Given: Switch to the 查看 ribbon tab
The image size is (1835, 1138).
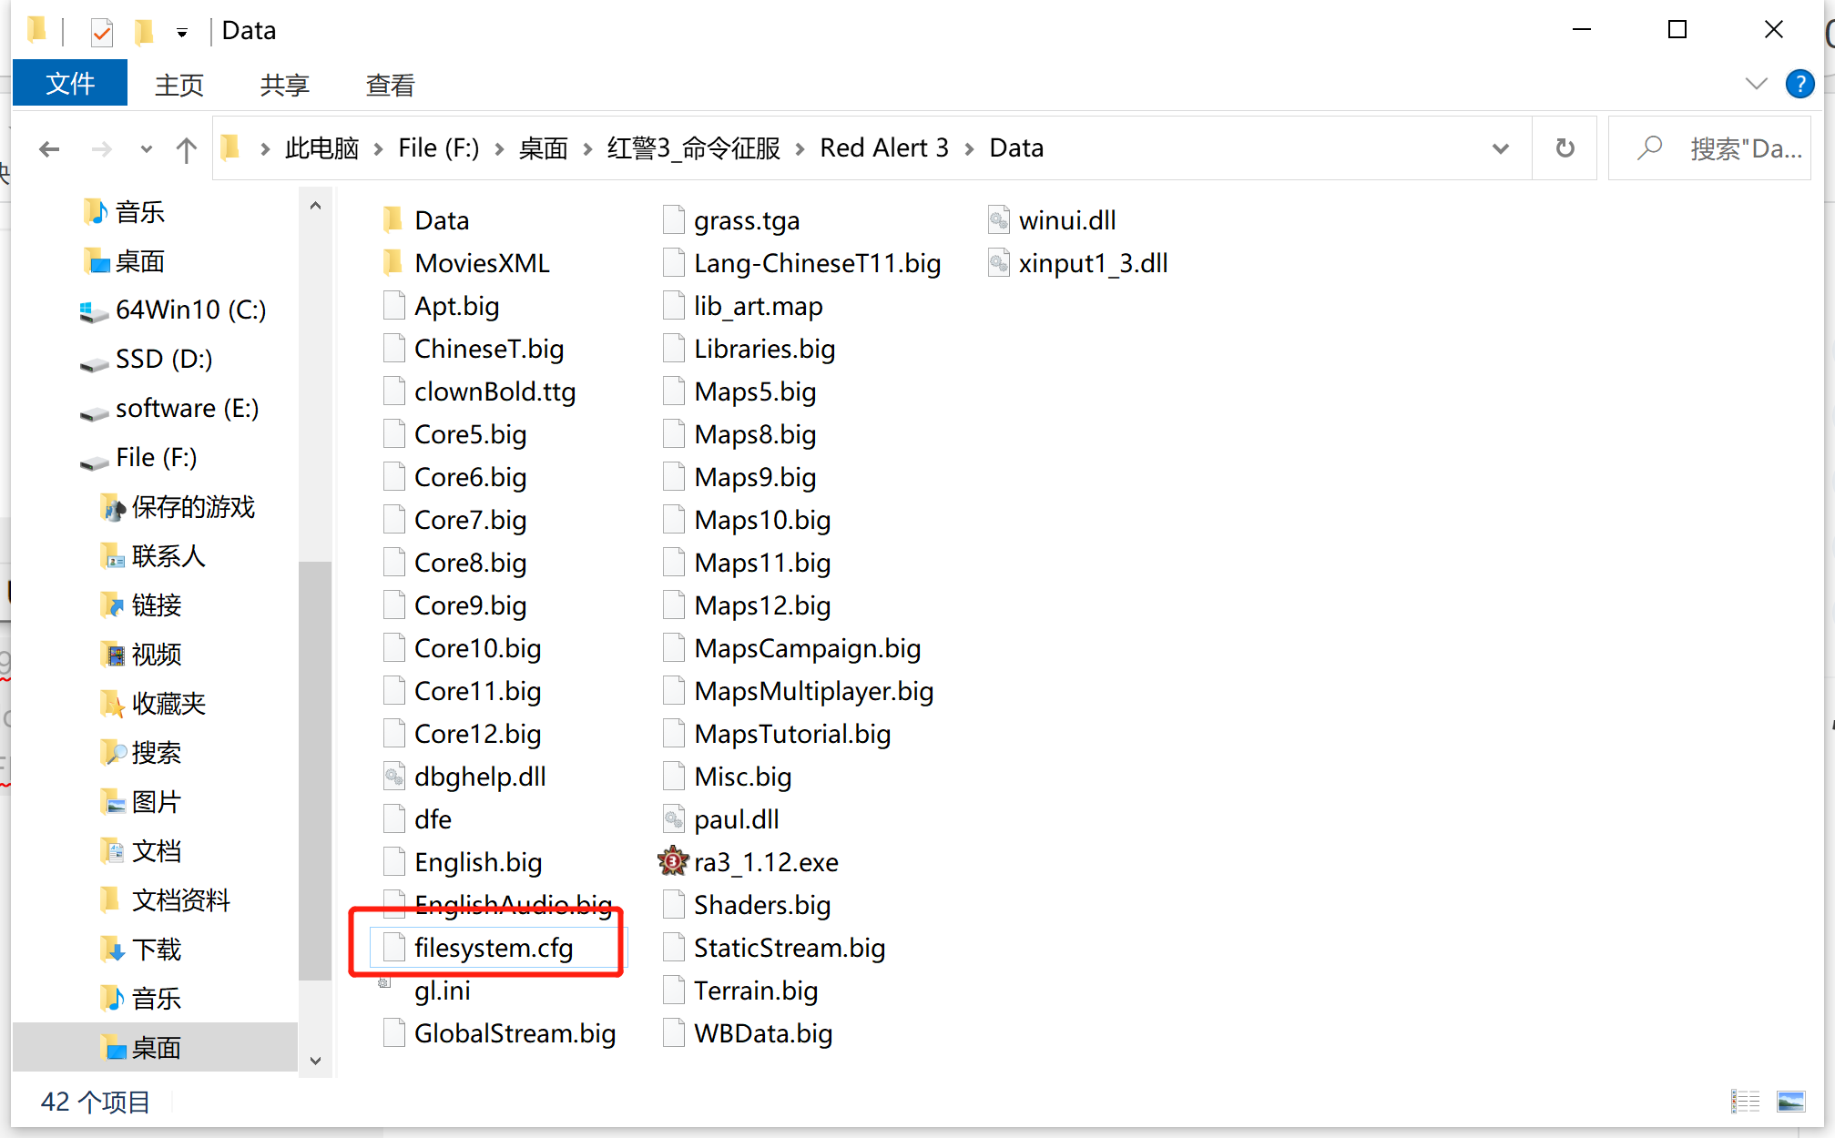Looking at the screenshot, I should tap(390, 86).
